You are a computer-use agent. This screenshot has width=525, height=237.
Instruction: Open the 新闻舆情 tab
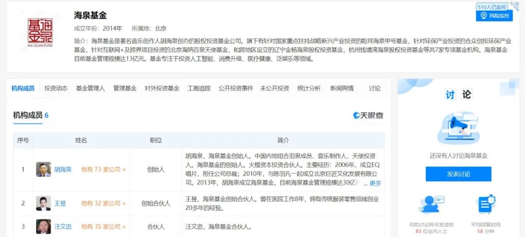342,88
